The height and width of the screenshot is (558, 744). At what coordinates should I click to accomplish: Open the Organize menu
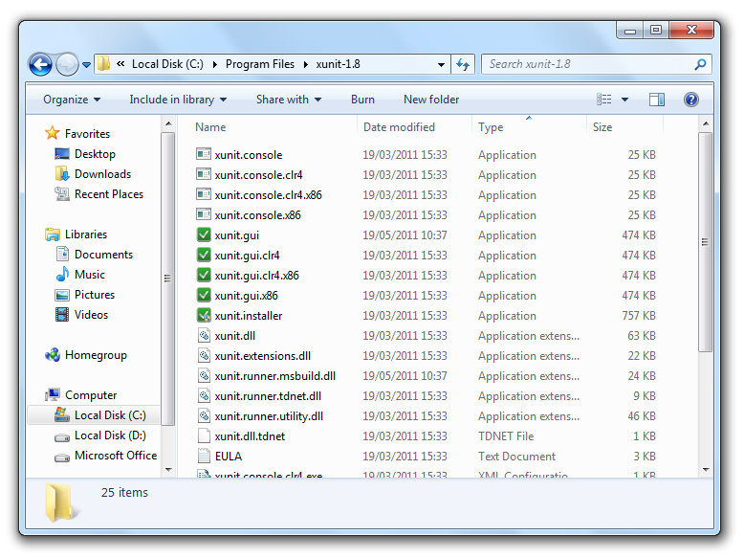click(x=72, y=100)
